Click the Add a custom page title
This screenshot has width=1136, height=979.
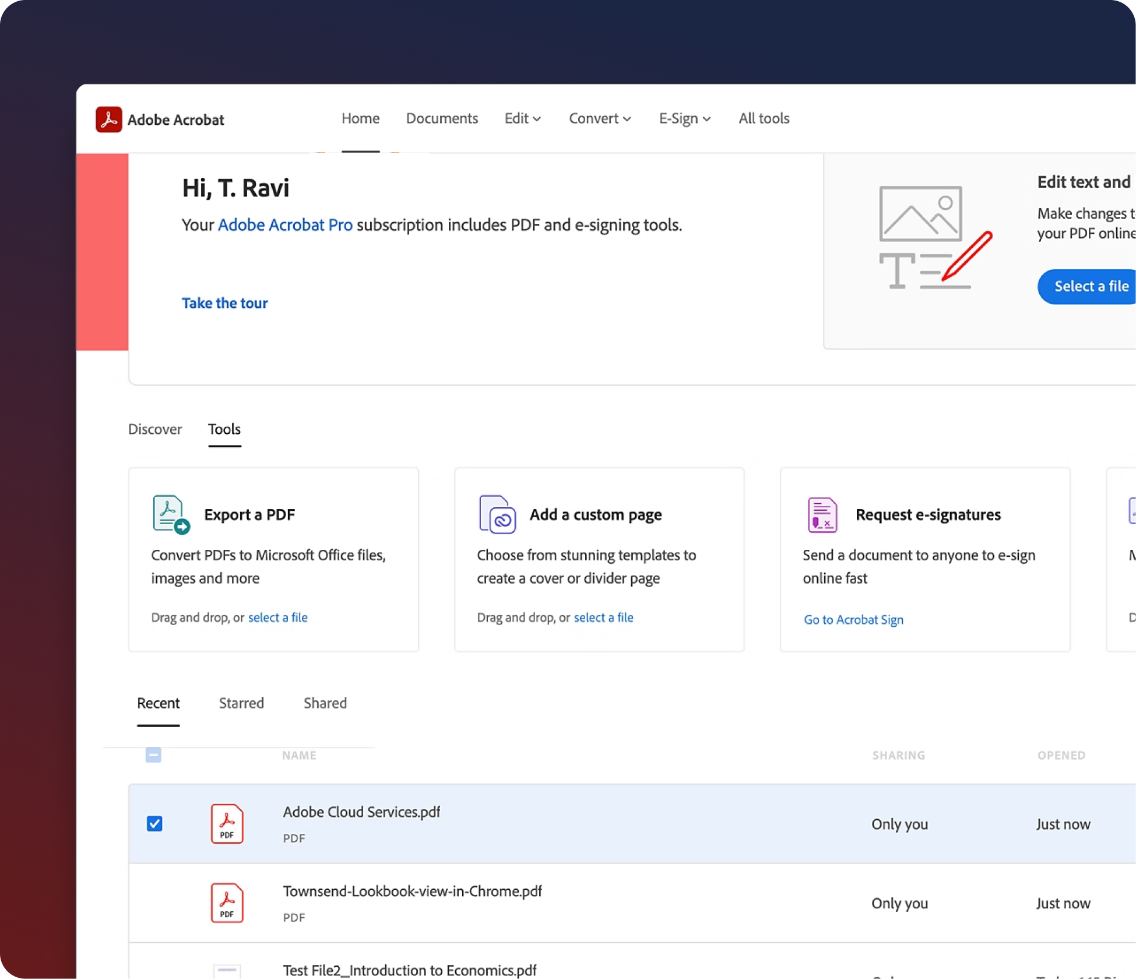(596, 515)
